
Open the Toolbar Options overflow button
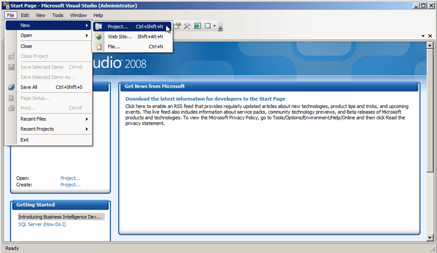(220, 27)
